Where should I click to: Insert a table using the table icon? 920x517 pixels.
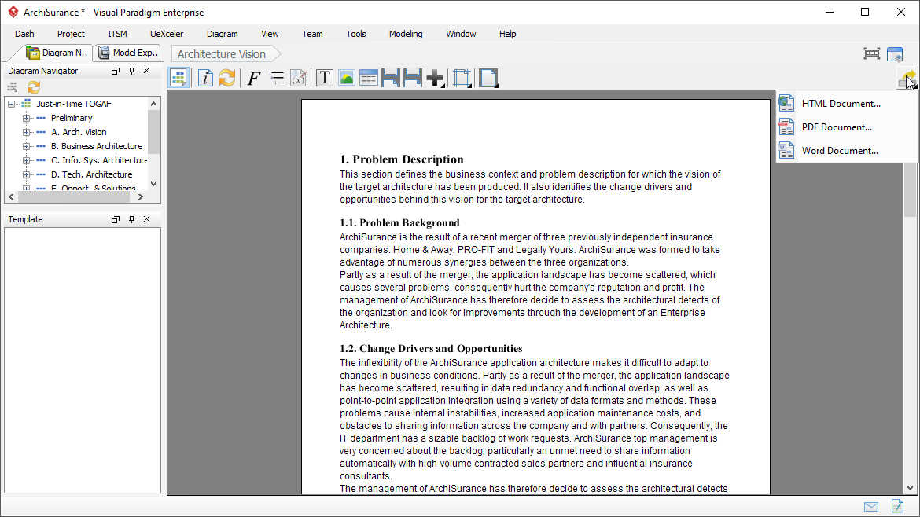point(369,77)
